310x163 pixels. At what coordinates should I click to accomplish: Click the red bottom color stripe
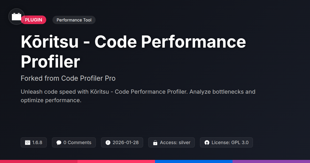pos(39,161)
